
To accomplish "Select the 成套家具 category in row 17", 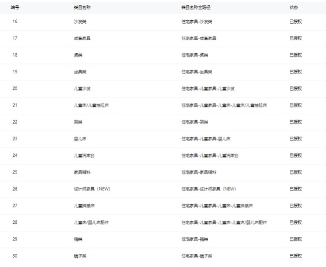I will tap(82, 38).
